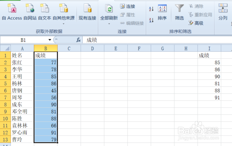This screenshot has width=232, height=146.
Task: Select column I header
Action: tap(210, 48)
